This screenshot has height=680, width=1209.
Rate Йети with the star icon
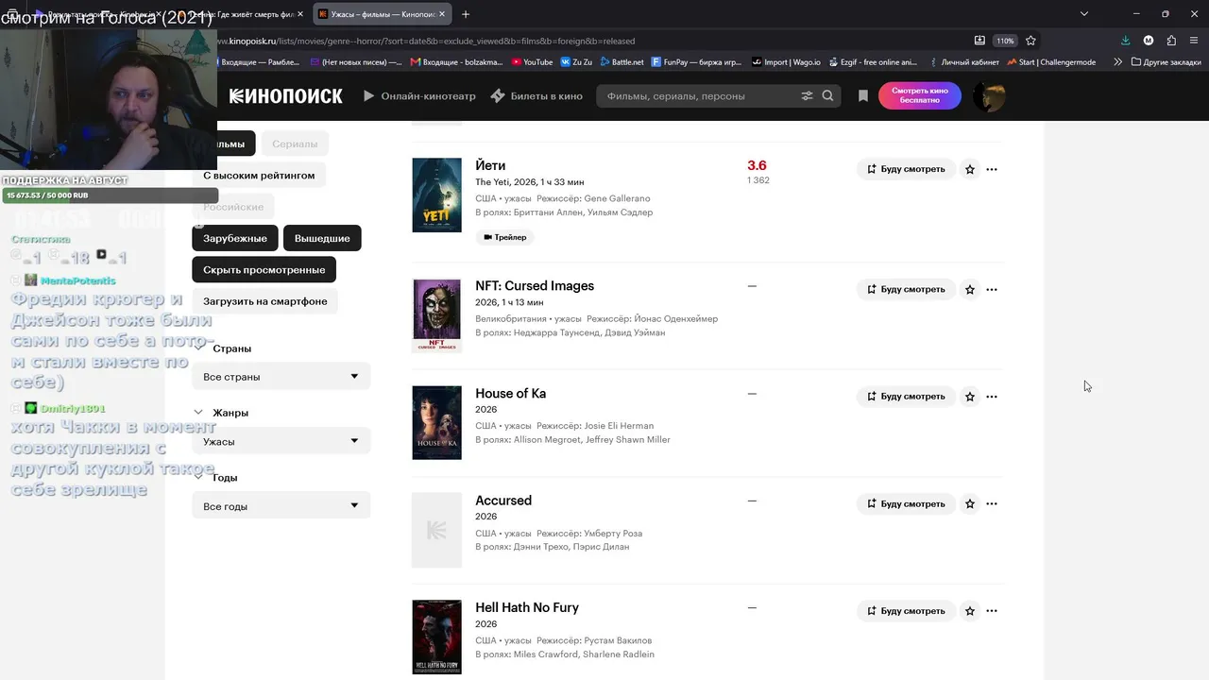970,169
